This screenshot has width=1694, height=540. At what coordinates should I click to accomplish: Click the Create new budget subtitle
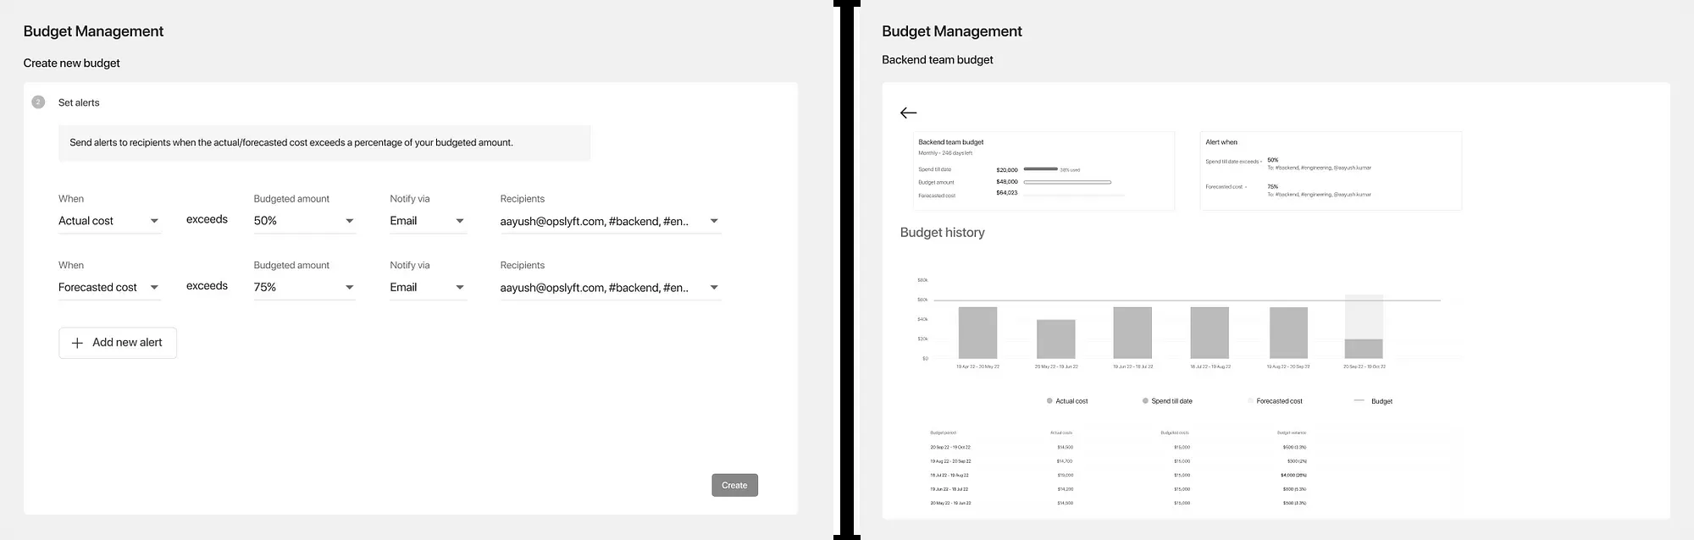72,63
